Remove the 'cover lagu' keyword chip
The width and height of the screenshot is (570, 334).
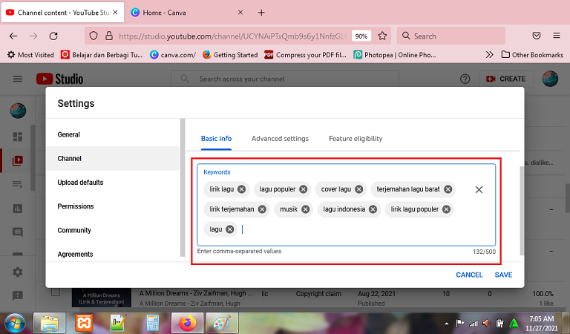[x=358, y=189]
